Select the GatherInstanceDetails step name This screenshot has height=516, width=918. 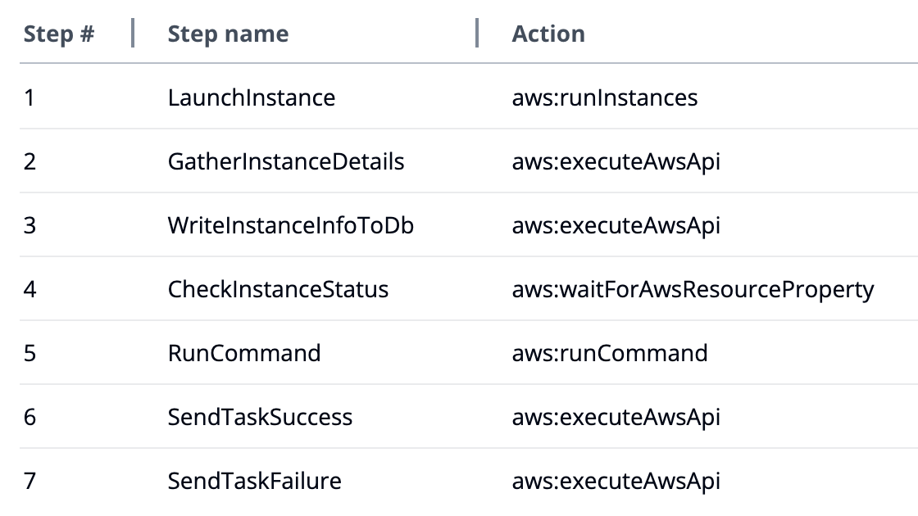(286, 162)
